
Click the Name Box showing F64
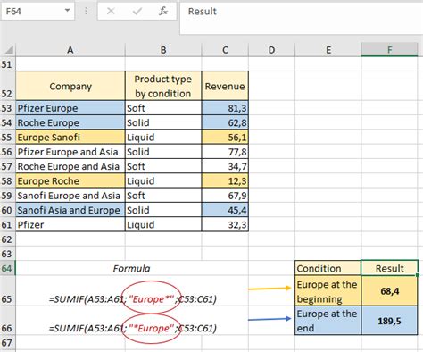click(37, 11)
